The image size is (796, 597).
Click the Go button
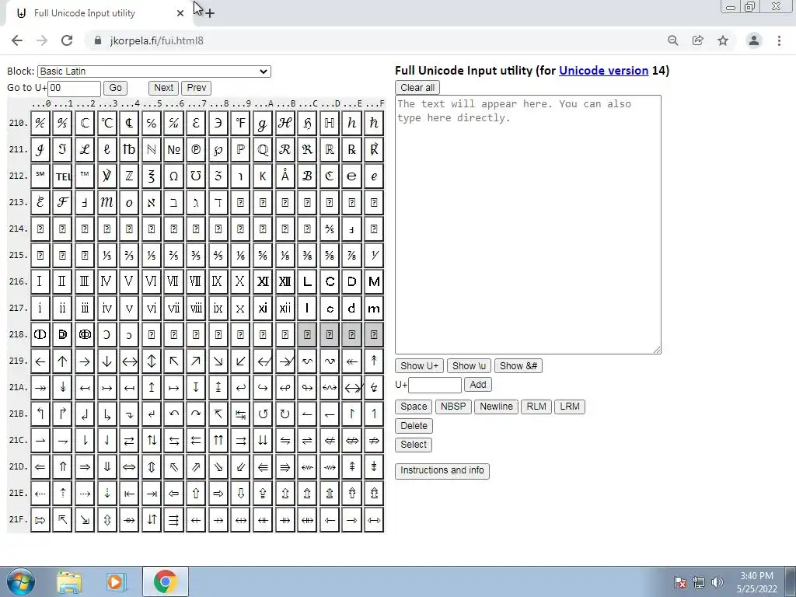[x=115, y=88]
